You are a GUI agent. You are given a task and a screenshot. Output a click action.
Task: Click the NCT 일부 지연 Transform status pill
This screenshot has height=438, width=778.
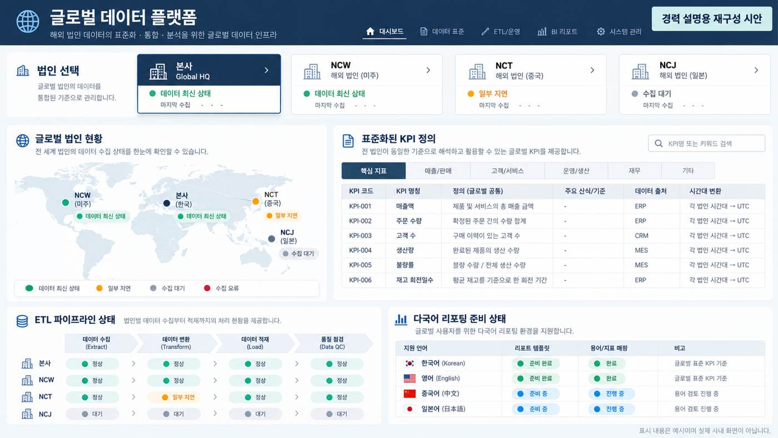(174, 397)
